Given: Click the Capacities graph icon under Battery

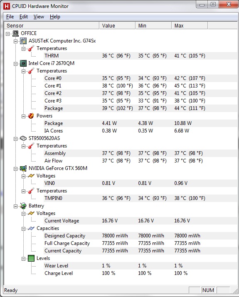Looking at the screenshot, I should [x=31, y=228].
